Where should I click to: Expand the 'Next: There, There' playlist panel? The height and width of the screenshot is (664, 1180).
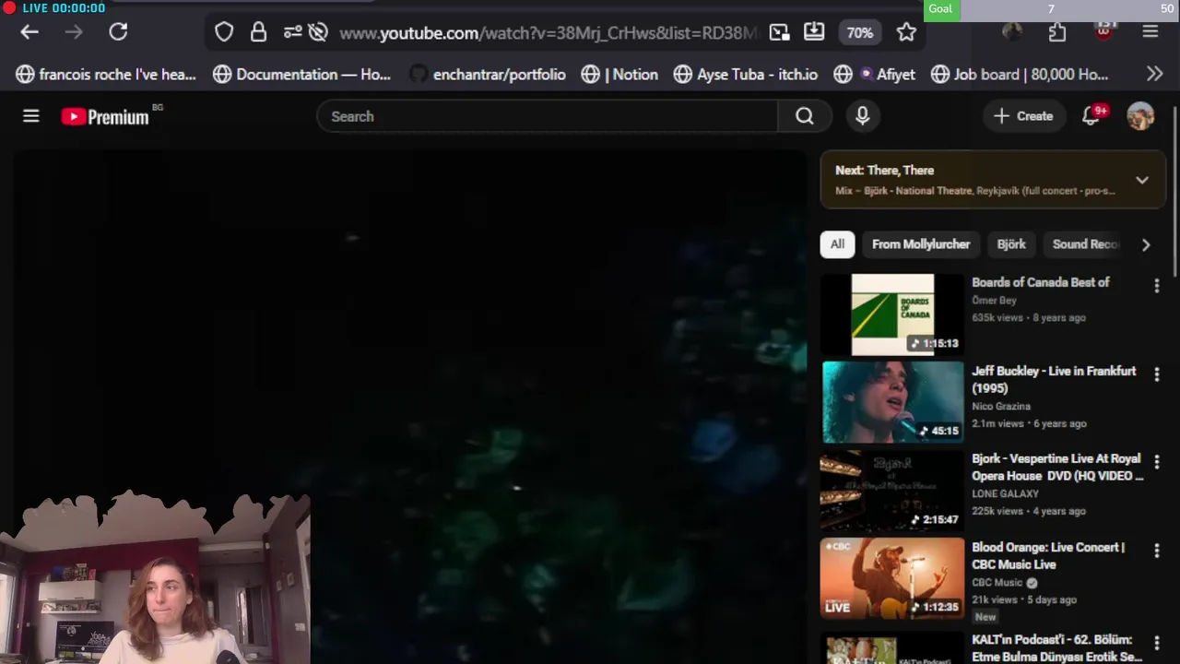click(x=1142, y=180)
